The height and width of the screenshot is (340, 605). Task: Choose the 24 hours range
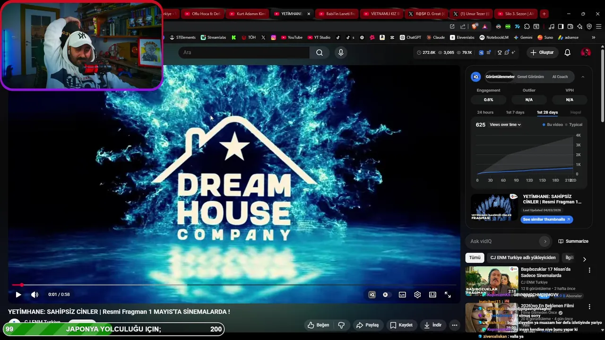click(x=485, y=112)
